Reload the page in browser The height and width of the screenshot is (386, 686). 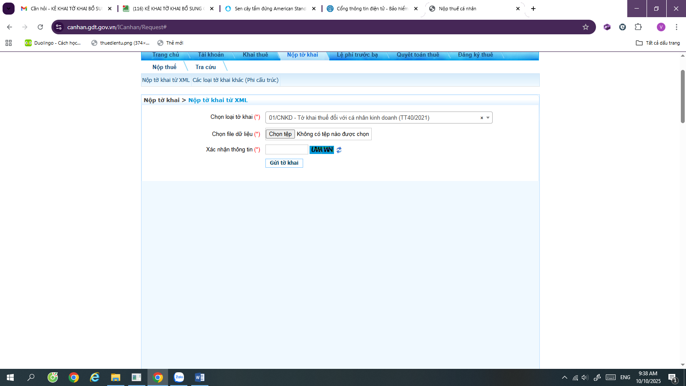coord(40,27)
